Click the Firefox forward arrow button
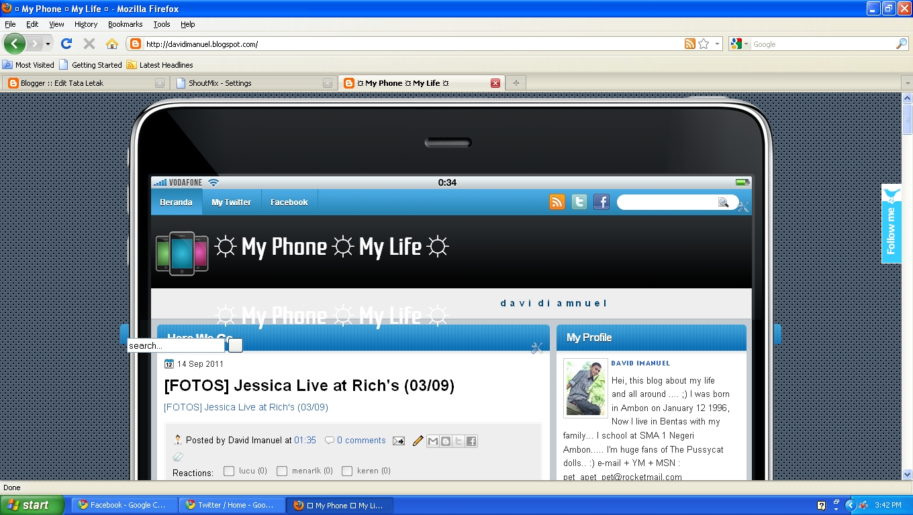 35,44
